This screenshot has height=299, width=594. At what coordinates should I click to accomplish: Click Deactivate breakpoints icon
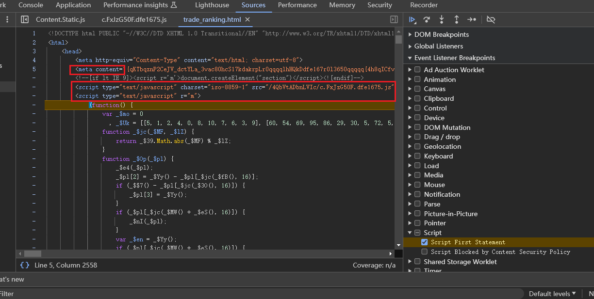coord(491,19)
